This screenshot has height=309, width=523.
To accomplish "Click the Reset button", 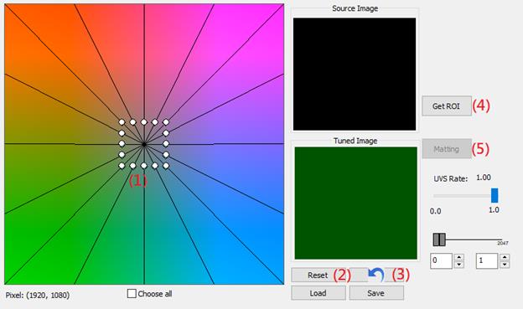I will coord(318,276).
